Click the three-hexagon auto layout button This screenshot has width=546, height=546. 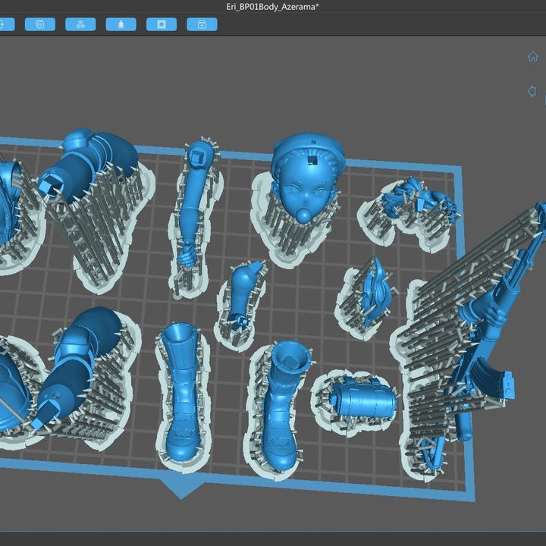(80, 24)
